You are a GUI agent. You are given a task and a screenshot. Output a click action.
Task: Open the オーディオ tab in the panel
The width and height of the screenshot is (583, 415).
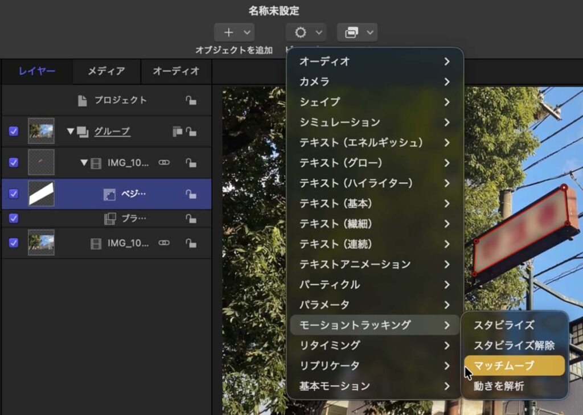[x=176, y=71]
